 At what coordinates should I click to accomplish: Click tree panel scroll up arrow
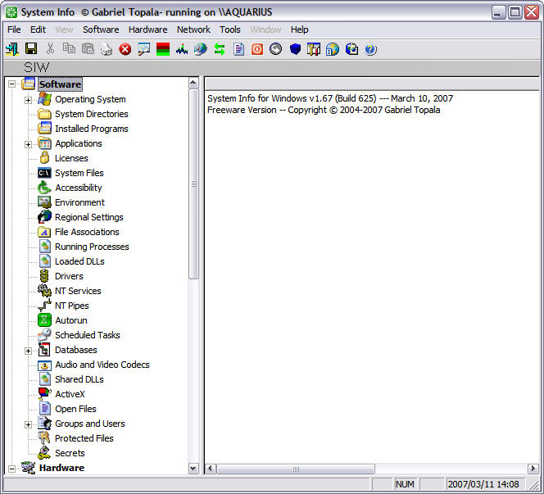tap(193, 83)
